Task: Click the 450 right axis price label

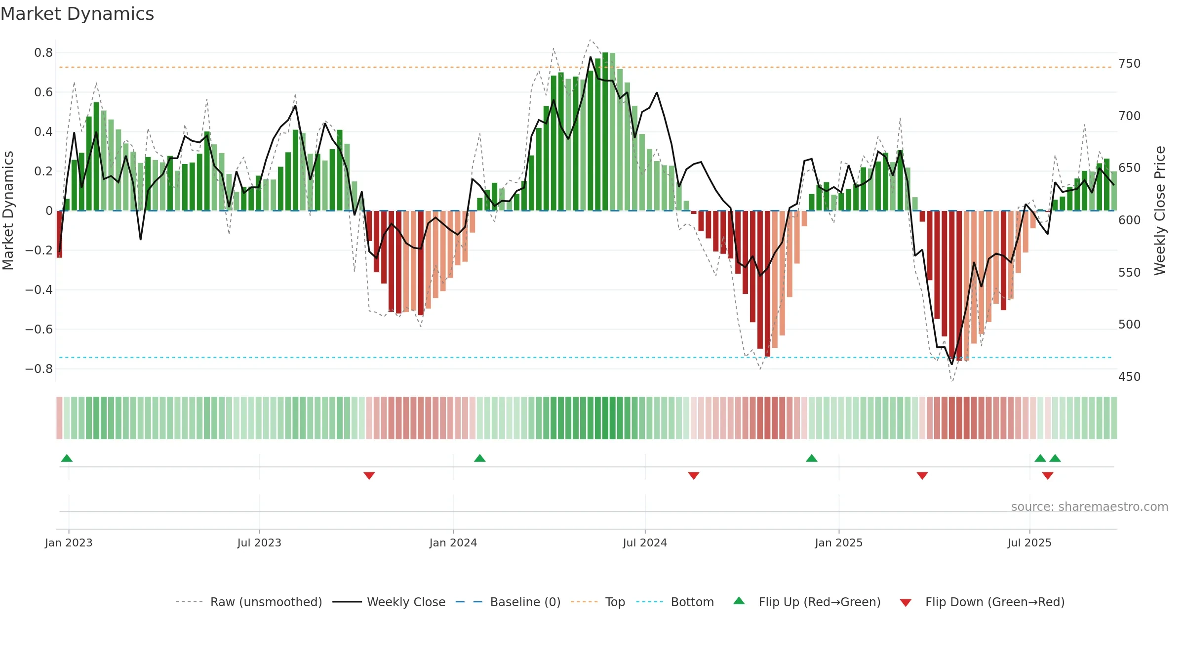Action: [x=1130, y=377]
